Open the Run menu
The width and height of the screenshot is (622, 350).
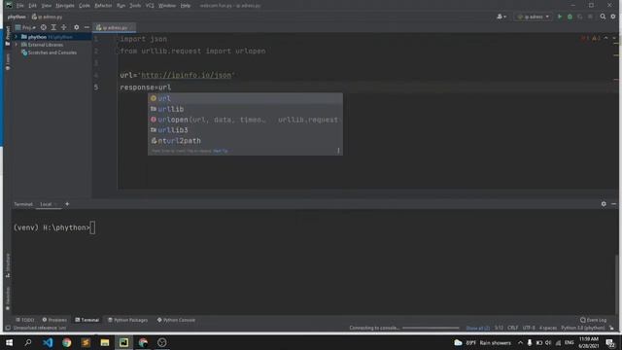(x=121, y=6)
